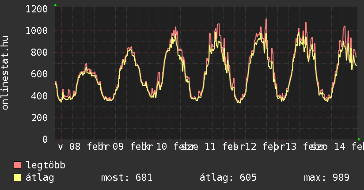Click the 'max: 989' statistic
Image resolution: width=364 pixels, height=190 pixels.
pos(326,178)
